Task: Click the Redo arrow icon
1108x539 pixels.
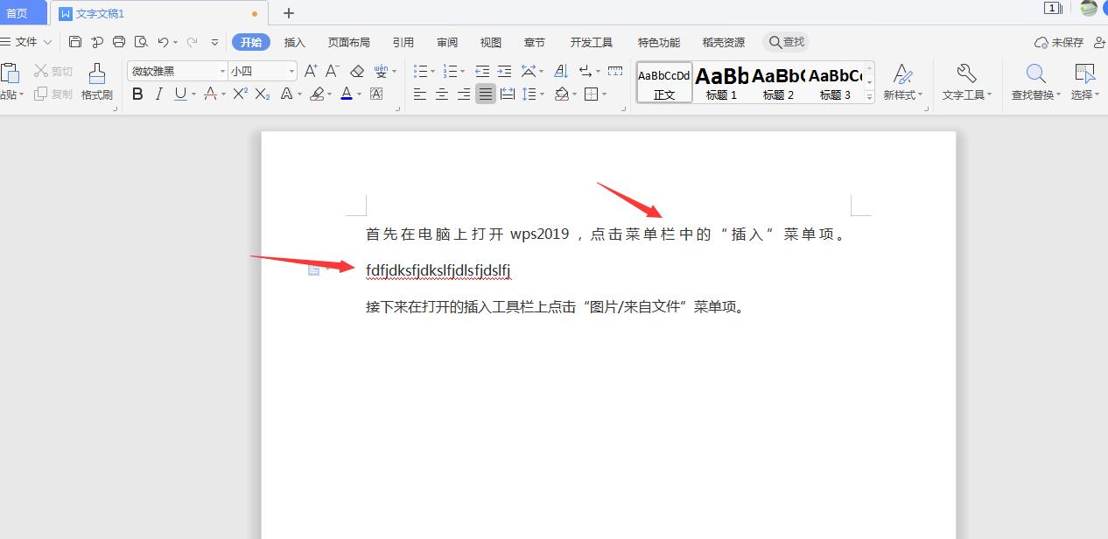Action: pos(192,42)
